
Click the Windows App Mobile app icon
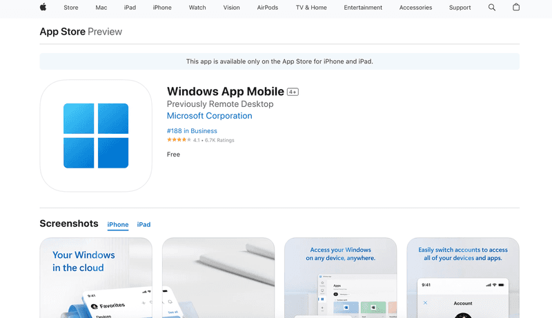[x=96, y=136]
